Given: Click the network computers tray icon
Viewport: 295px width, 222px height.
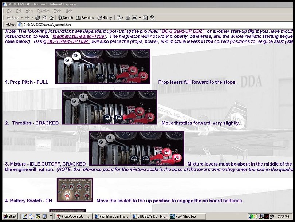Looking at the screenshot, I should 261,217.
